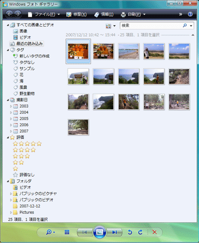Show more toolbar commands via » chevron
The image size is (199, 243).
point(181,14)
